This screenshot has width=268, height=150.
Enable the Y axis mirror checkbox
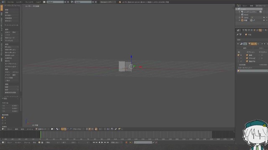[x=238, y=58]
